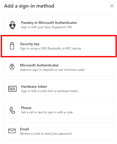The height and width of the screenshot is (144, 117).
Task: Click the email envelope icon
Action: [12, 131]
